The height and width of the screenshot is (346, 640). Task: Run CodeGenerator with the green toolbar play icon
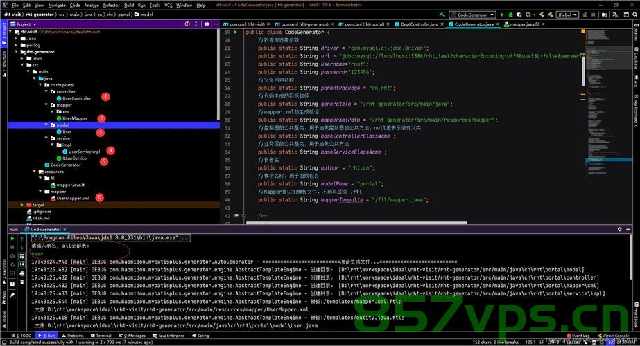[502, 15]
